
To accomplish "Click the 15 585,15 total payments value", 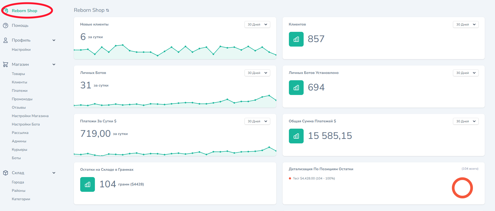I will (330, 136).
